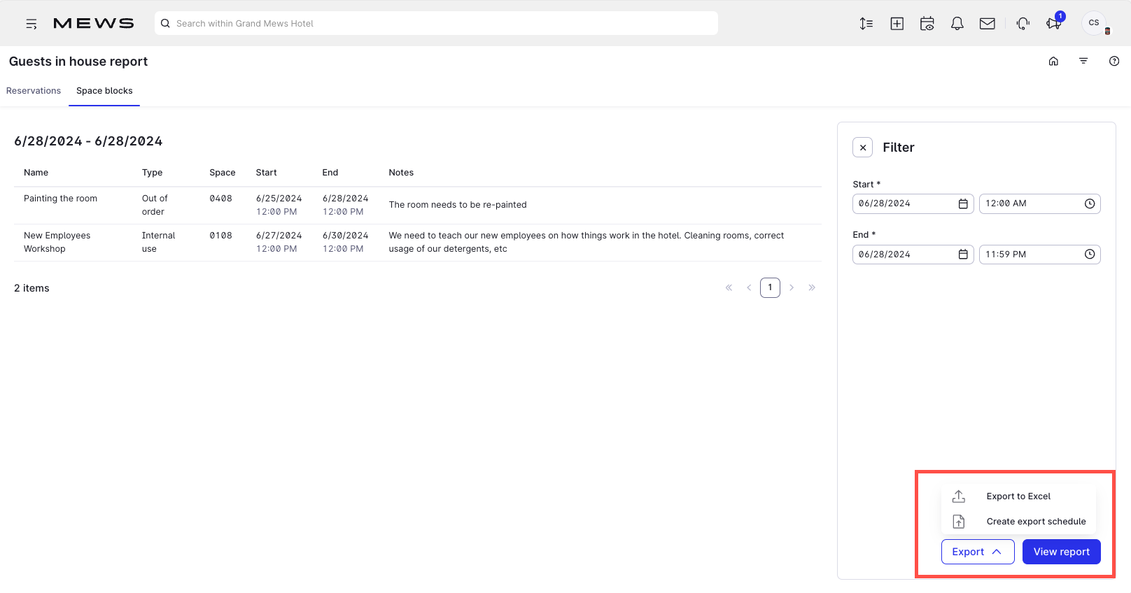Open the help question mark icon
Screen dimensions: 1131x593
[x=1114, y=62]
